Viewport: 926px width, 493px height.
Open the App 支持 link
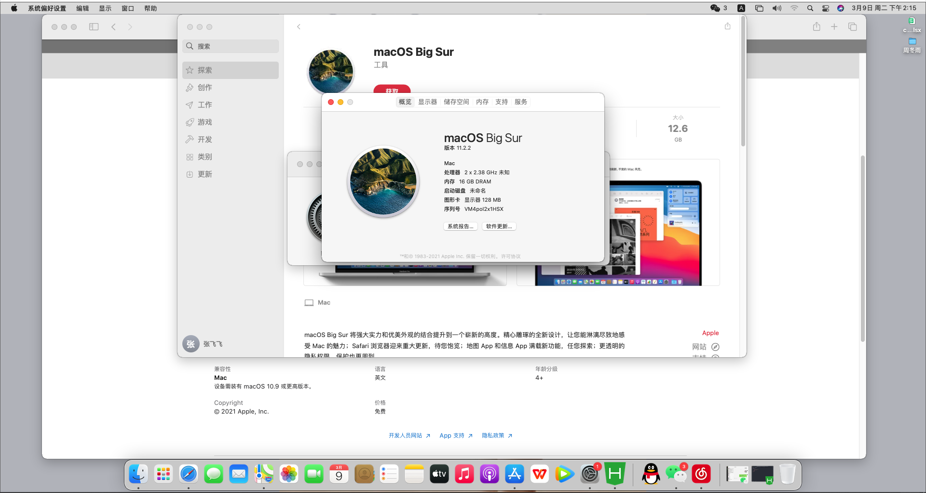[456, 435]
